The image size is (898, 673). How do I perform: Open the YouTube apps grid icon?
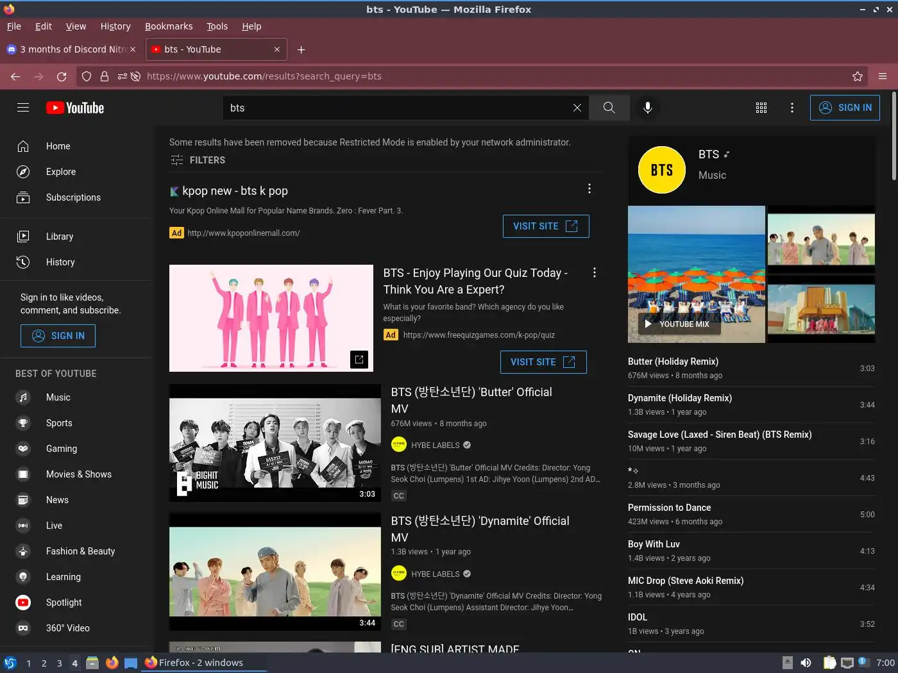click(761, 108)
